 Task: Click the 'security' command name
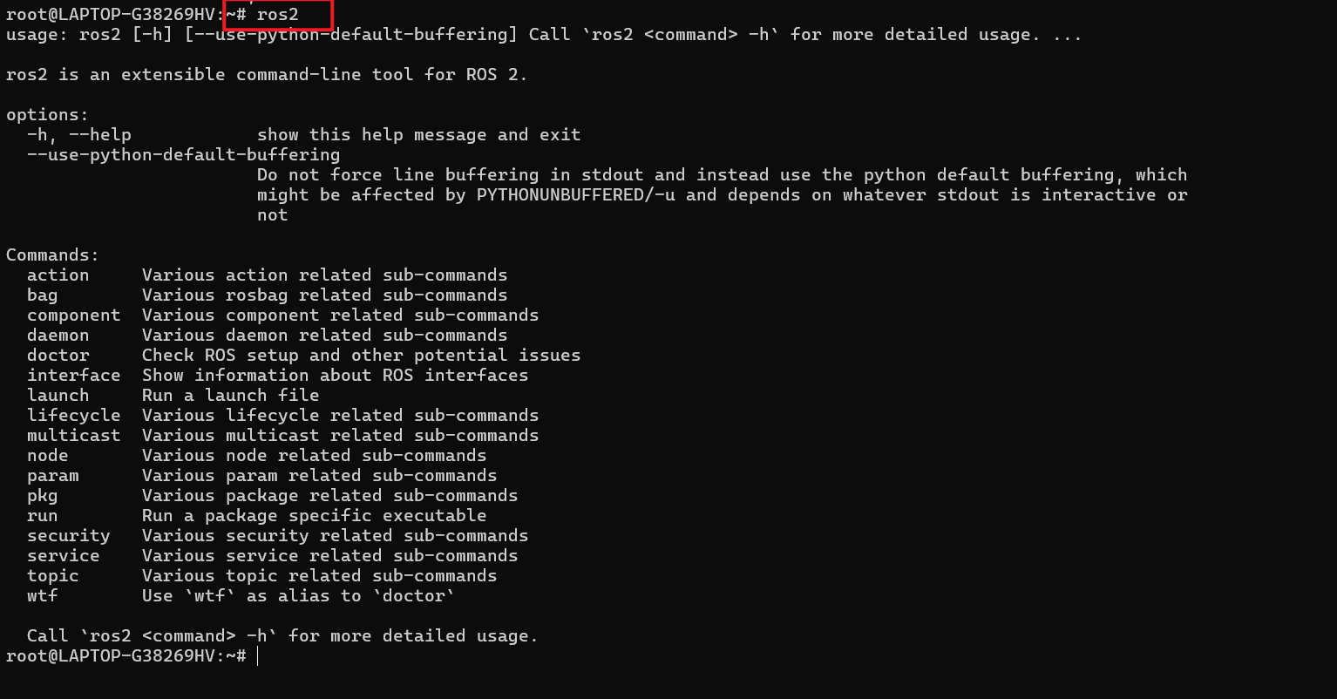coord(68,535)
